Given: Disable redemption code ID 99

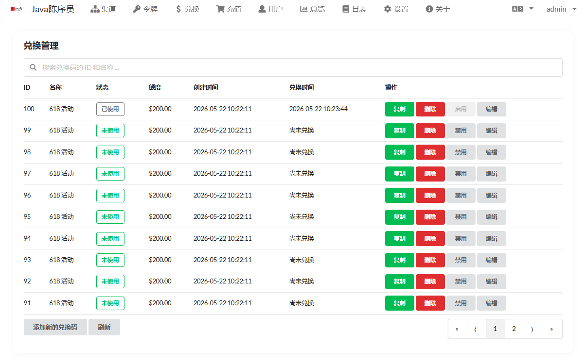Looking at the screenshot, I should [x=461, y=131].
